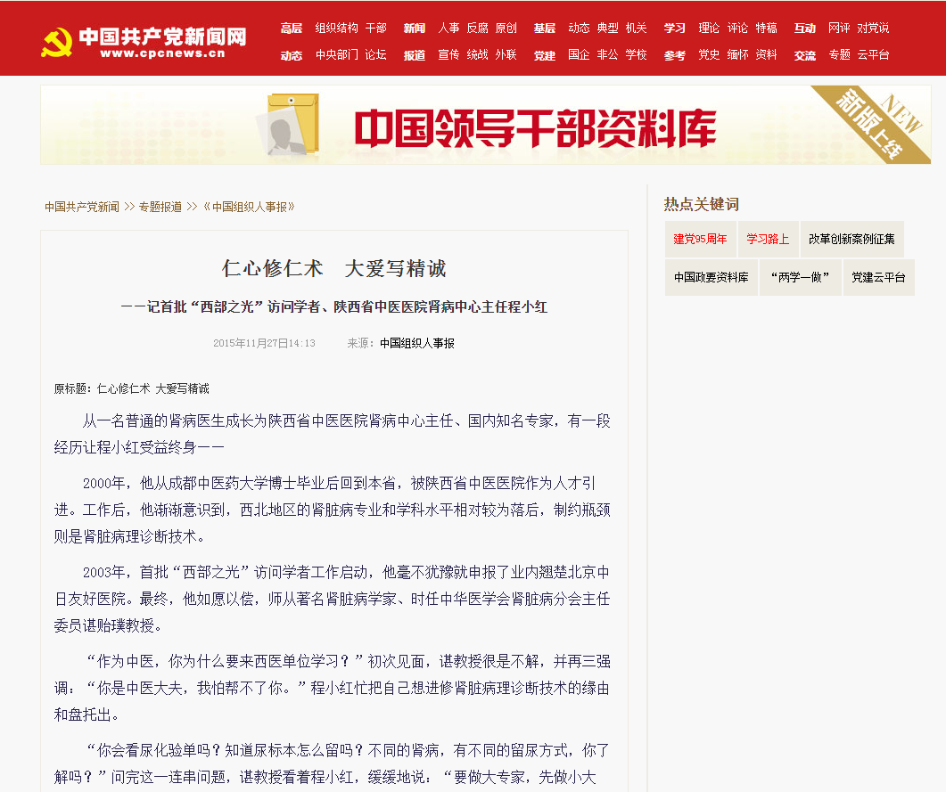Click the 原标题 line

click(x=132, y=388)
